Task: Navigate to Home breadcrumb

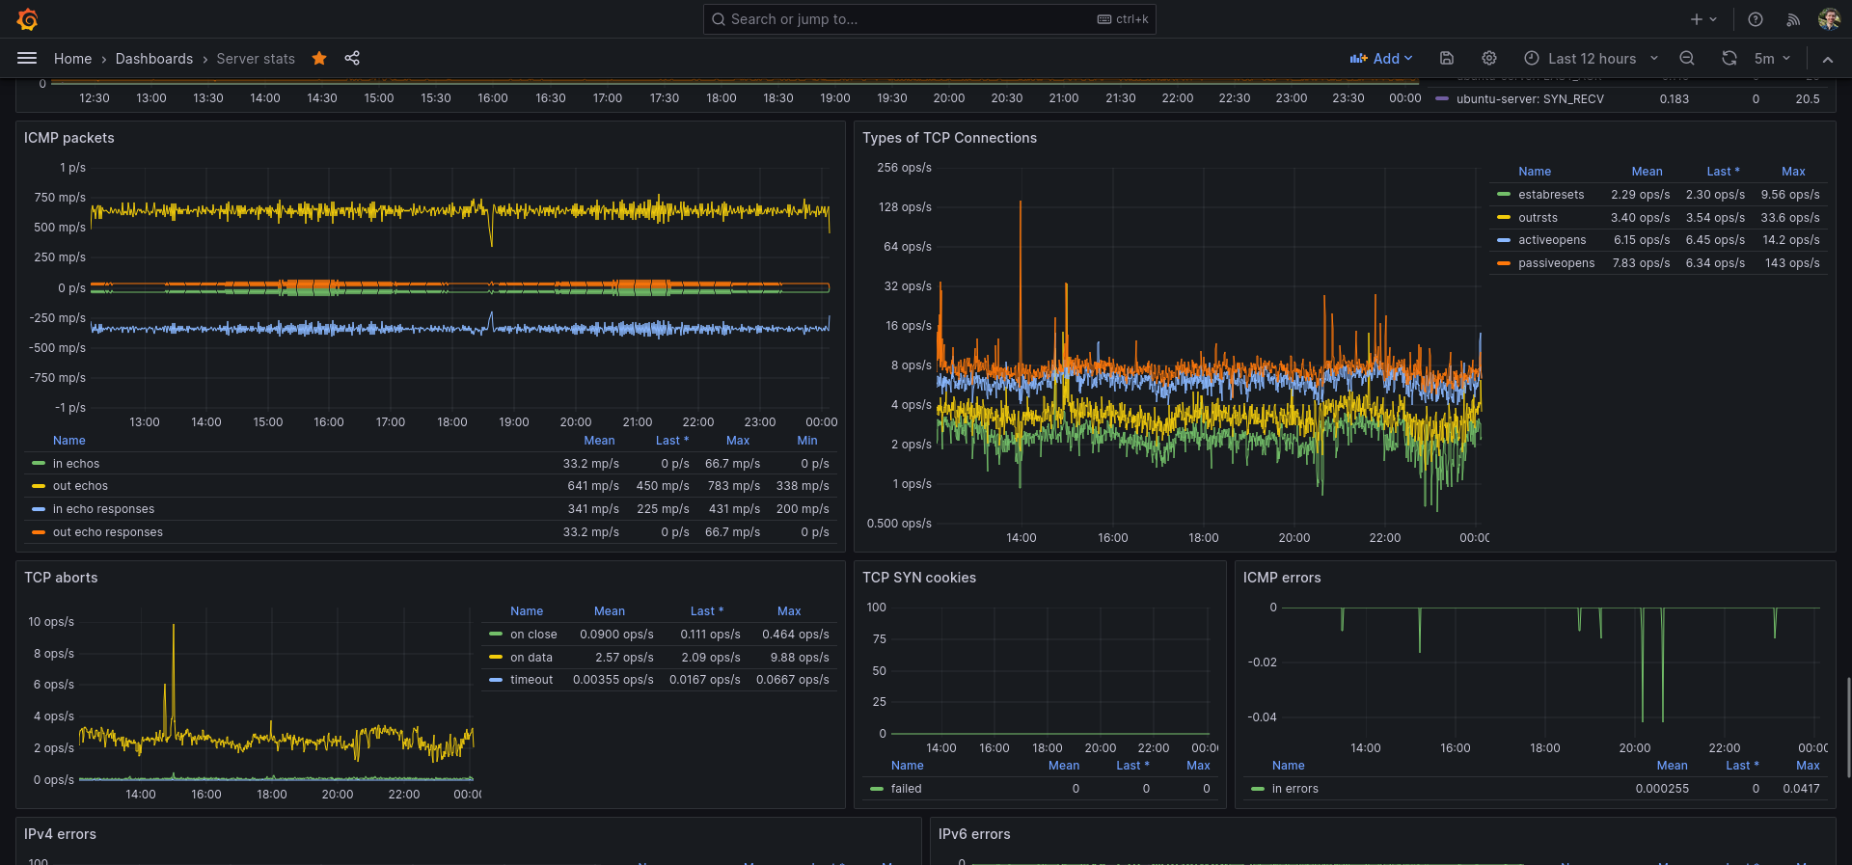Action: pos(72,59)
